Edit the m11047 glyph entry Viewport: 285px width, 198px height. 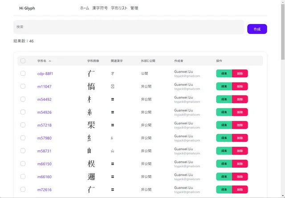[x=224, y=87]
